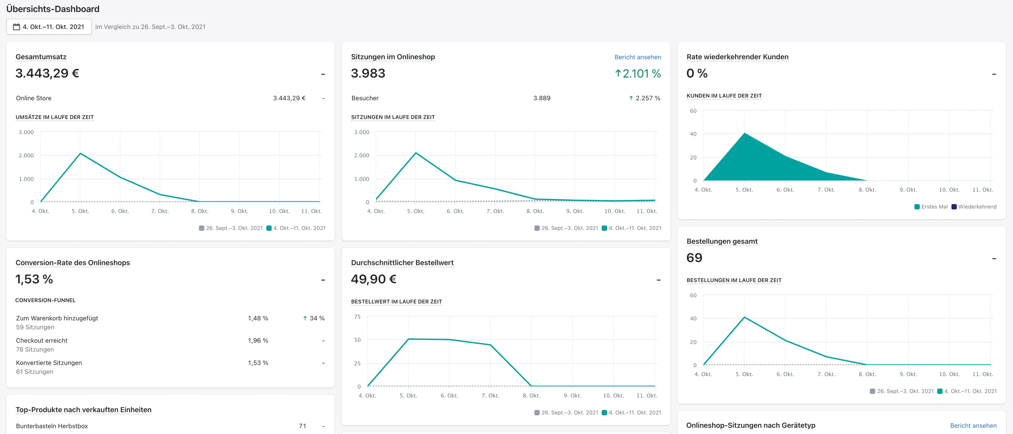
Task: Click the Conversion-Rate des Onlineshops title
Action: (x=73, y=263)
